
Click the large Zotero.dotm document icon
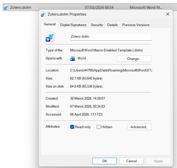[50, 37]
